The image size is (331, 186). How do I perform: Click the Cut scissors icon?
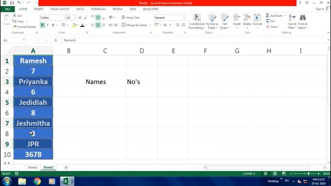click(14, 16)
